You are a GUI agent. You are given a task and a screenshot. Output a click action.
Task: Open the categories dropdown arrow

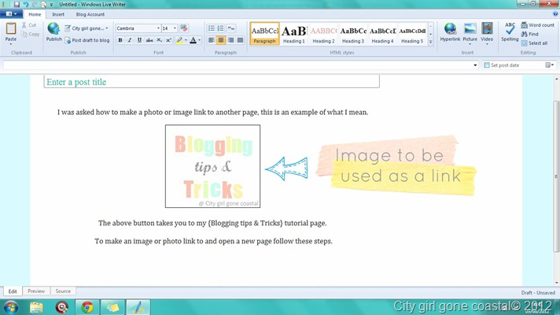coord(475,65)
